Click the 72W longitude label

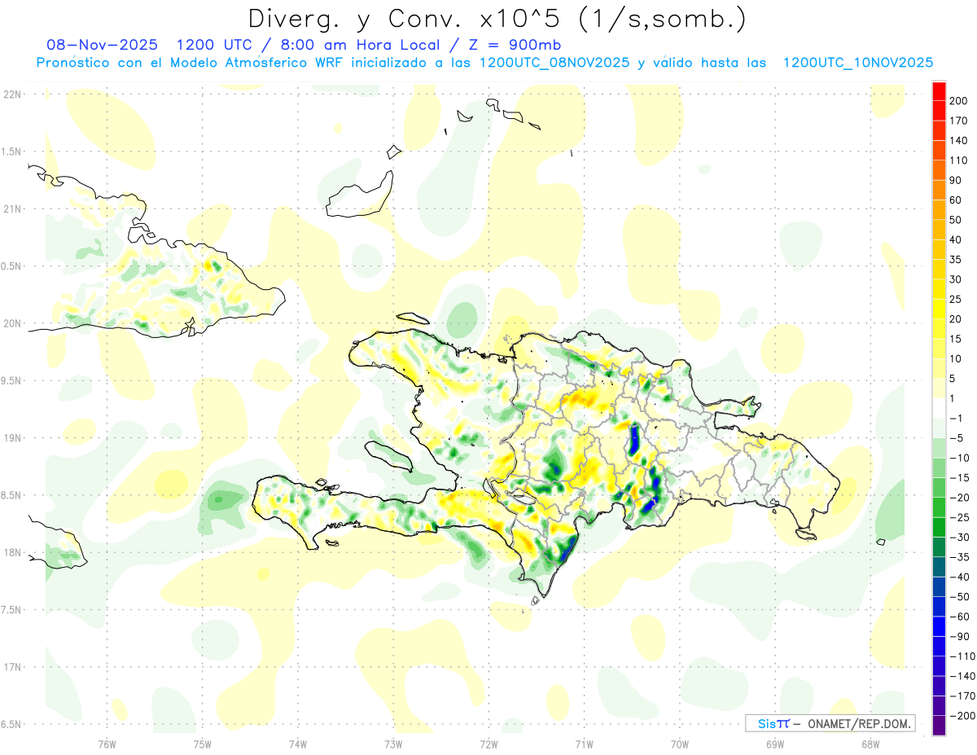488,744
